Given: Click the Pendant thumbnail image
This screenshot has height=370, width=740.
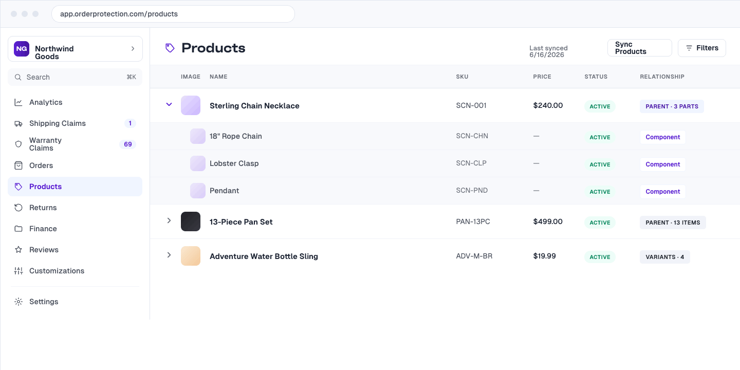Looking at the screenshot, I should pyautogui.click(x=198, y=191).
